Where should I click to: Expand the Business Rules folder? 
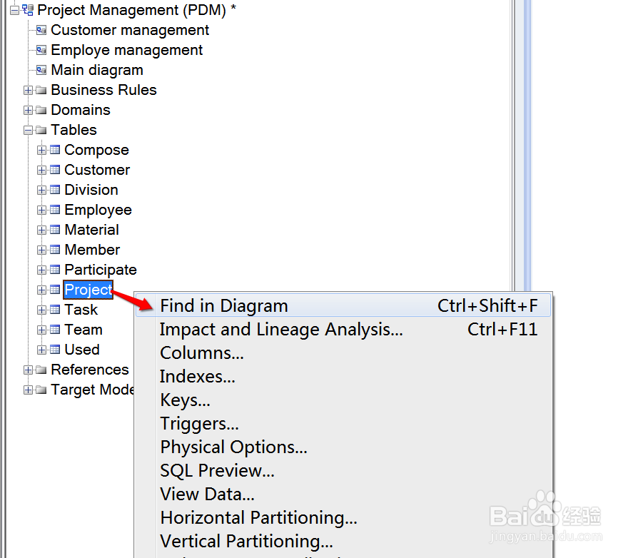pos(28,90)
